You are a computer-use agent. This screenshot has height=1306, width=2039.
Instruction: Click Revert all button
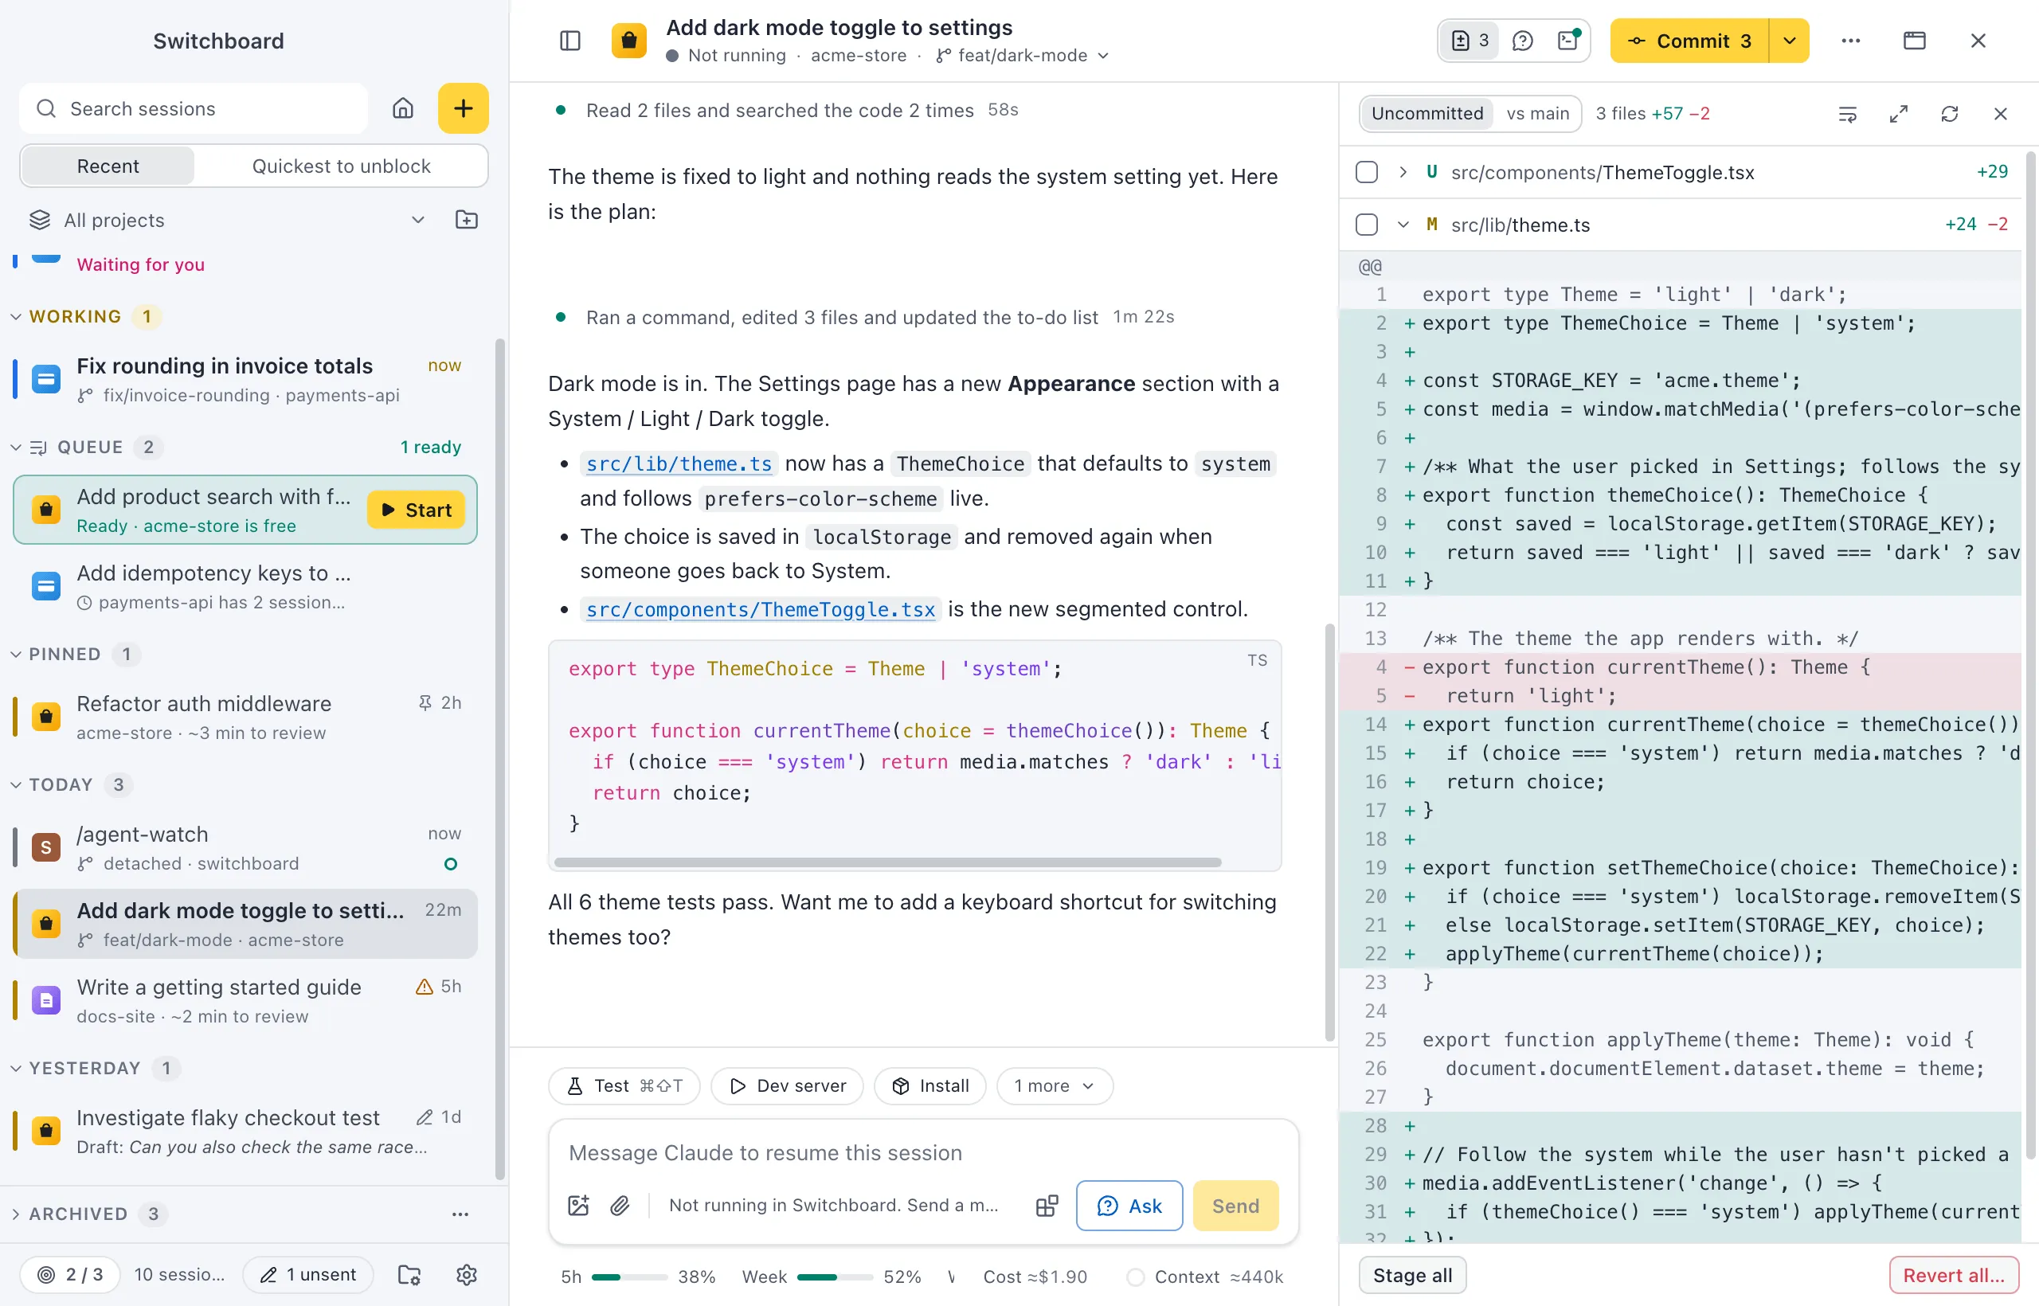click(1953, 1275)
